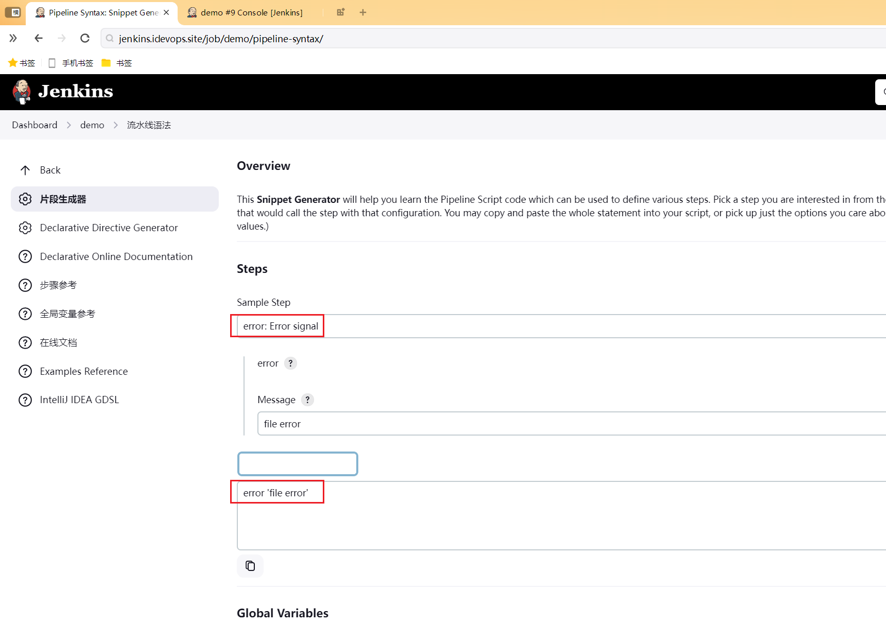Click the gear icon for 片段生成器
Screen dimensions: 886x624
click(25, 199)
